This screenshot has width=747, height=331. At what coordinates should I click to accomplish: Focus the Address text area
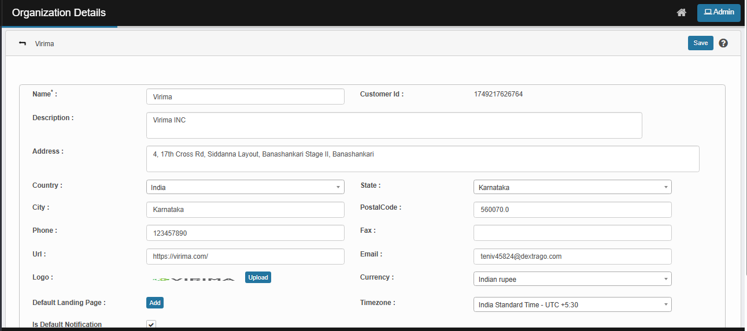422,159
